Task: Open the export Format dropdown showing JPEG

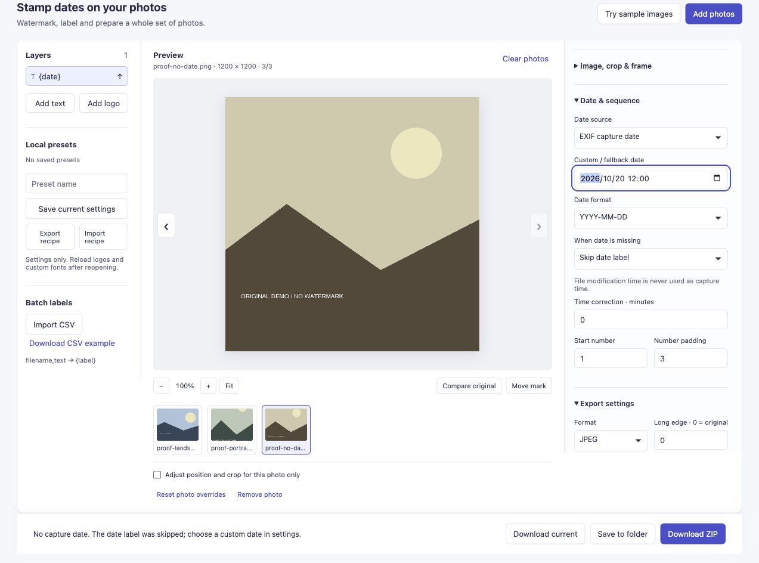Action: coord(611,440)
